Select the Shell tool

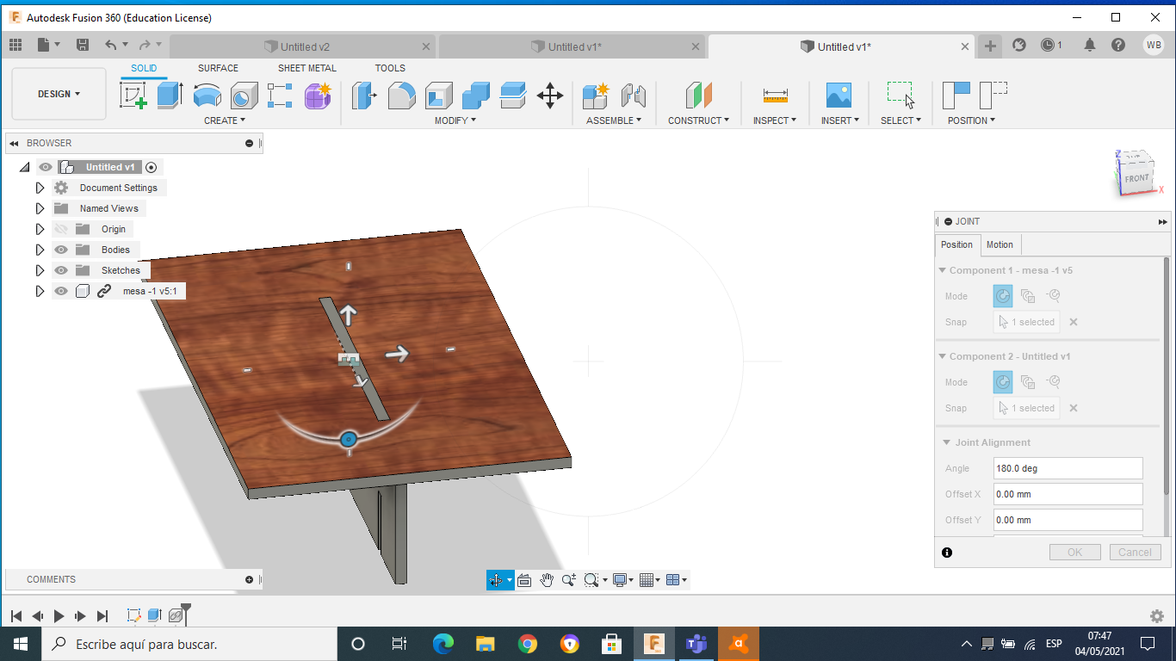439,95
